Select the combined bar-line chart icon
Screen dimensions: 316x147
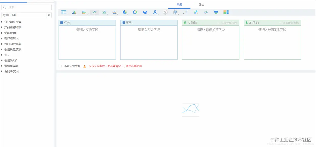tap(114, 12)
